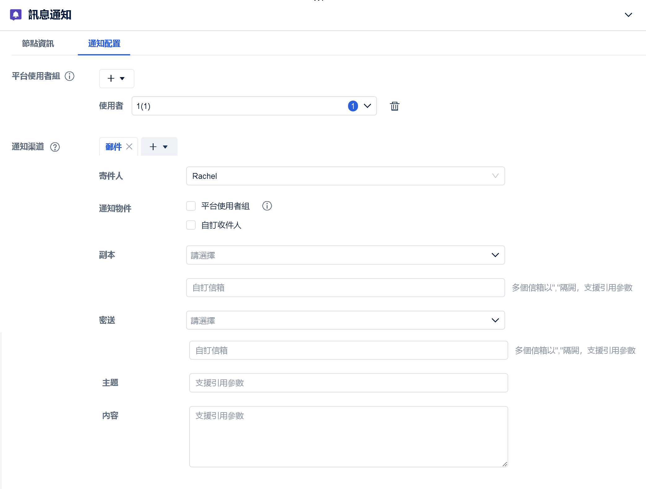The image size is (646, 489).
Task: Click the blue count badge in 使用者 field
Action: point(353,106)
